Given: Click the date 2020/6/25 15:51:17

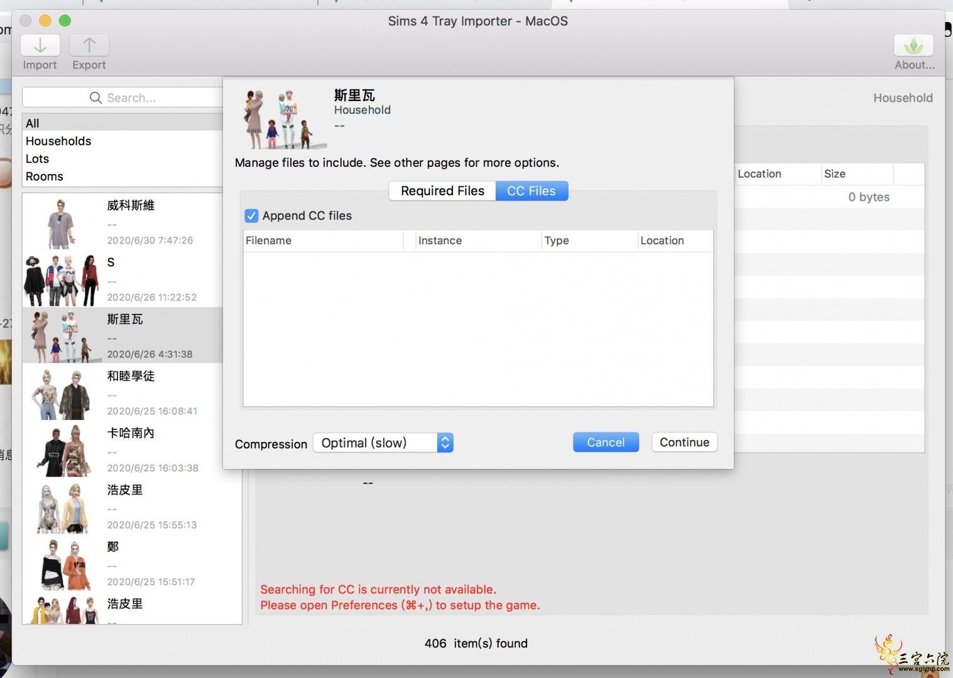Looking at the screenshot, I should click(151, 582).
